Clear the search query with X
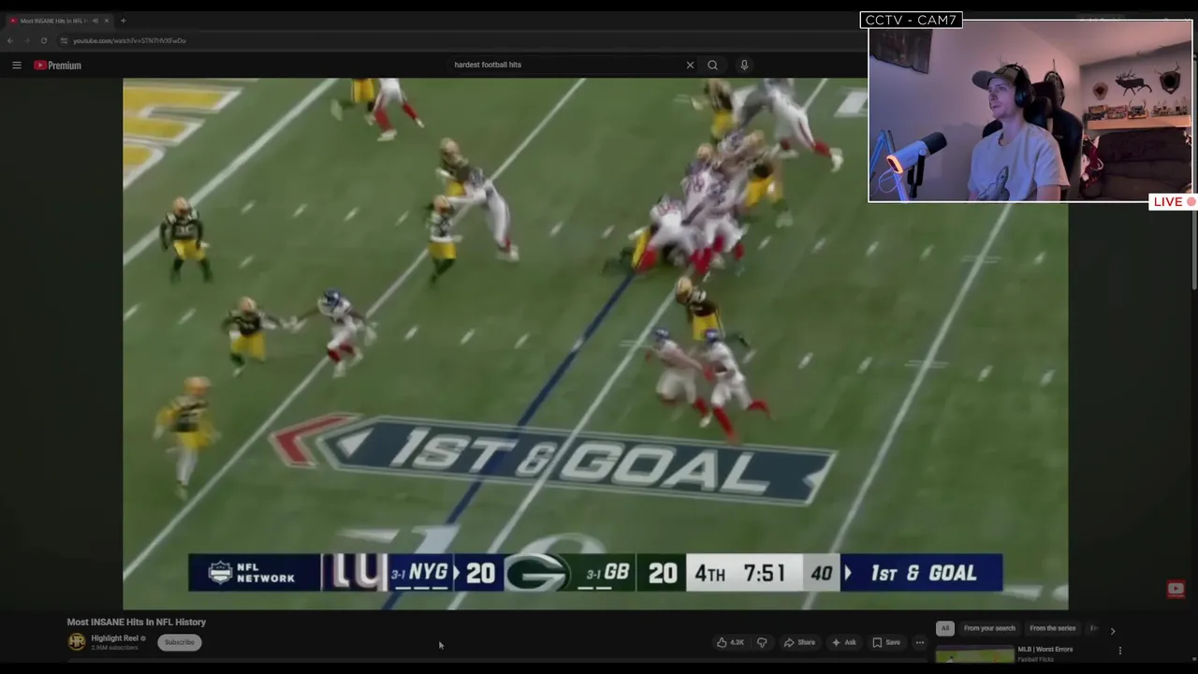This screenshot has height=674, width=1198. click(x=690, y=65)
